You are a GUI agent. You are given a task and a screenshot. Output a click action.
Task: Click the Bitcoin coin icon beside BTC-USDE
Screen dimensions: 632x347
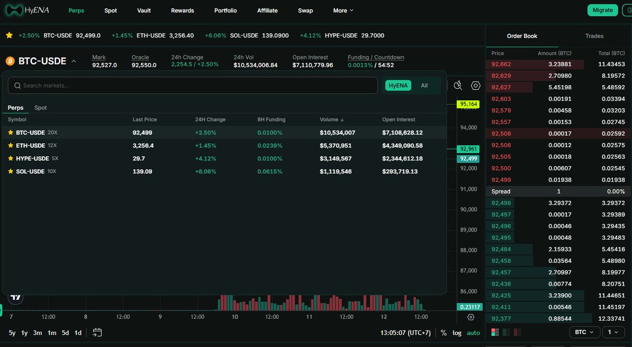tap(10, 61)
